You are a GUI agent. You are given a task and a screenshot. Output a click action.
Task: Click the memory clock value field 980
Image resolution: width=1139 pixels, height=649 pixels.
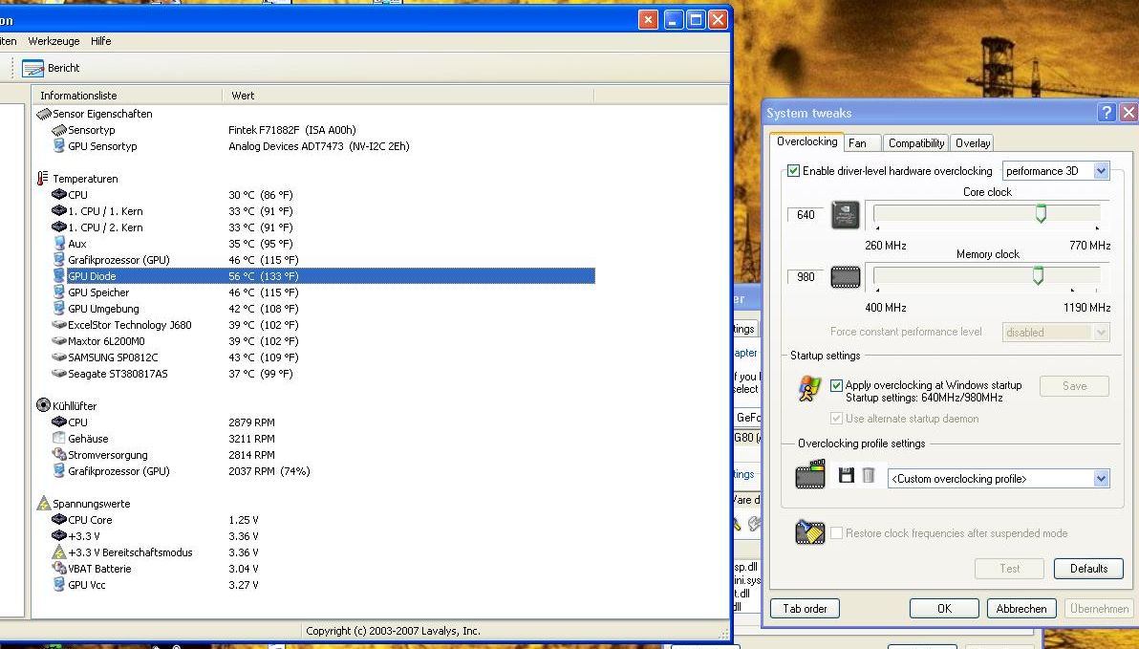point(806,277)
